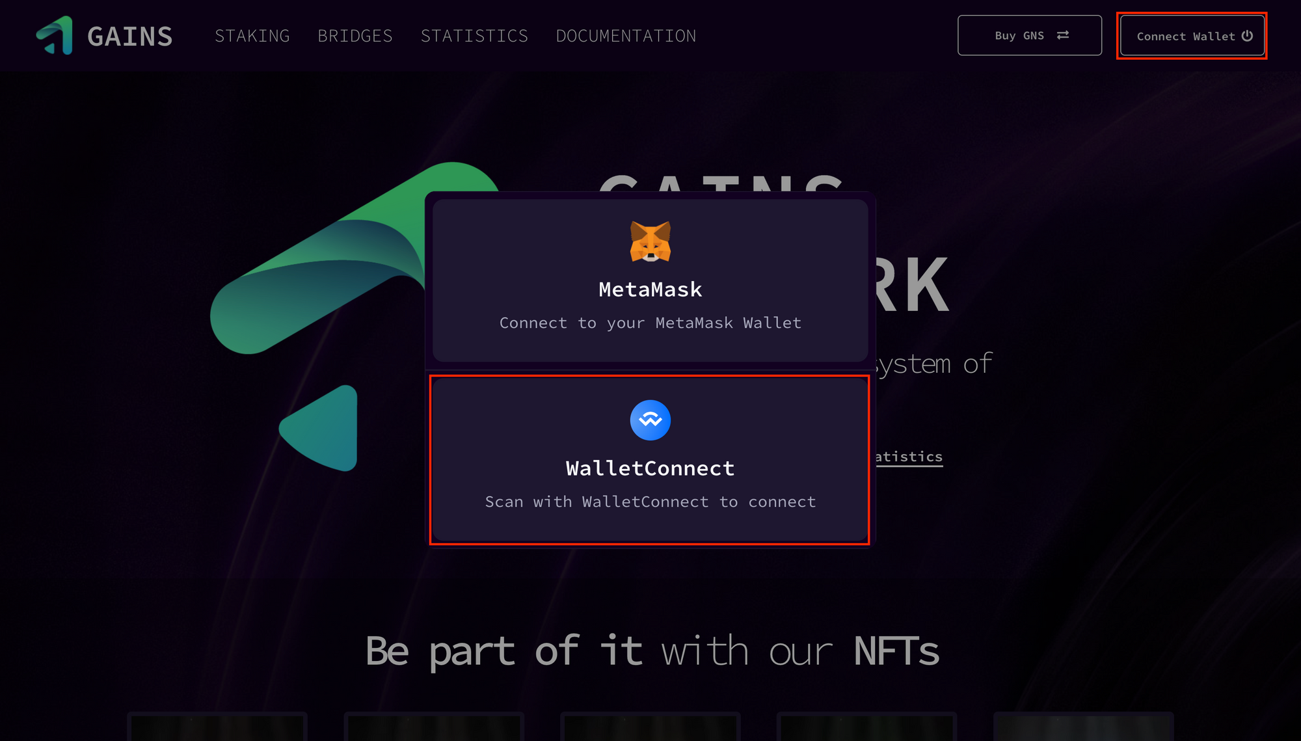Click the last NFT thumbnail at the bottom right
This screenshot has width=1301, height=741.
[1083, 727]
